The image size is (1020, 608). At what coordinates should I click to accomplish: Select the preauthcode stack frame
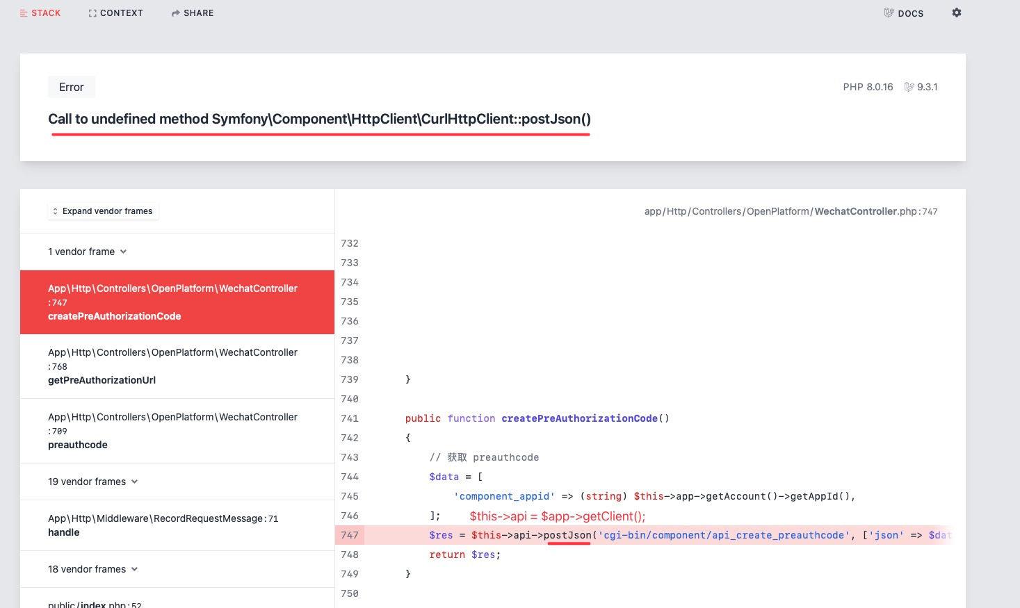177,431
